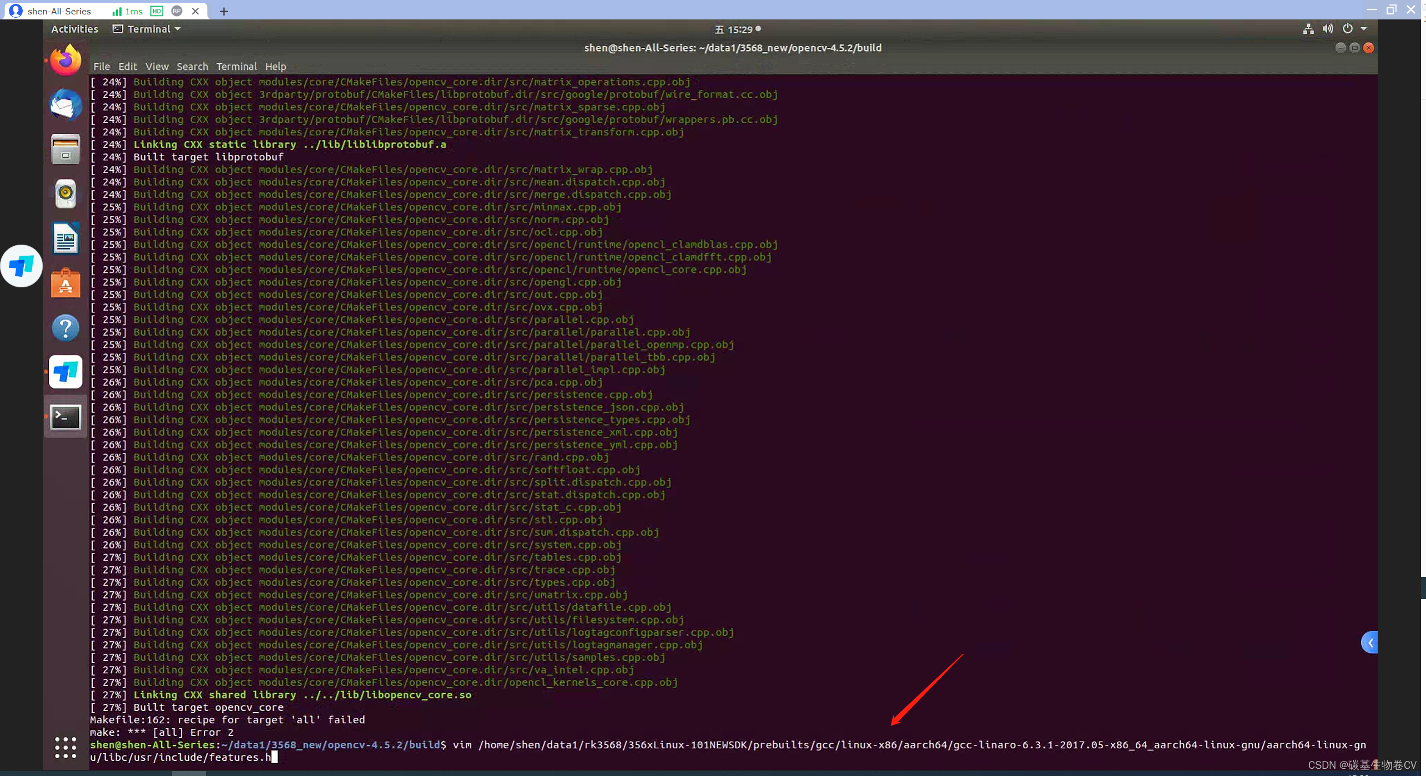Click the RP badge icon in tab
The height and width of the screenshot is (776, 1426).
coord(177,11)
